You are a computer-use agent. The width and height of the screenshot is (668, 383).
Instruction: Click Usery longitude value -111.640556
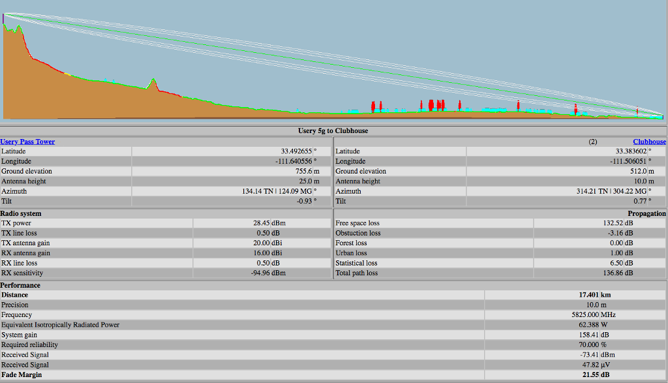294,161
